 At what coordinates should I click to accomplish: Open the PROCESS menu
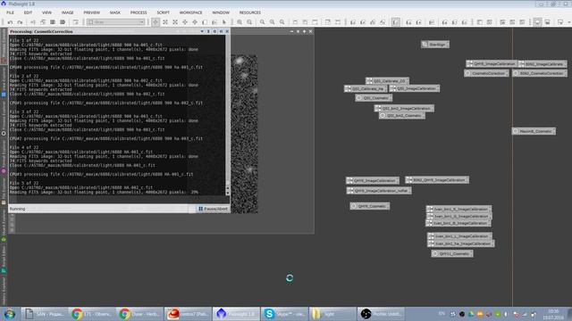coord(139,12)
